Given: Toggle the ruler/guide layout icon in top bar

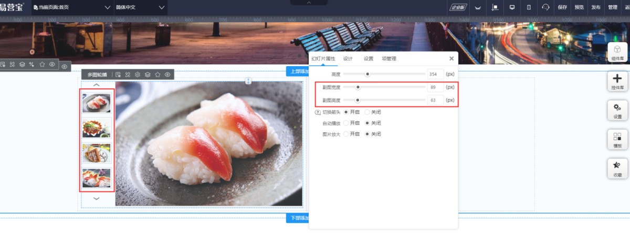Looking at the screenshot, I should [x=495, y=7].
